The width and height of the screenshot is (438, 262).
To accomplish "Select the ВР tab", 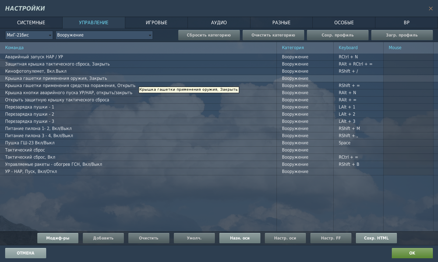I will pos(406,23).
